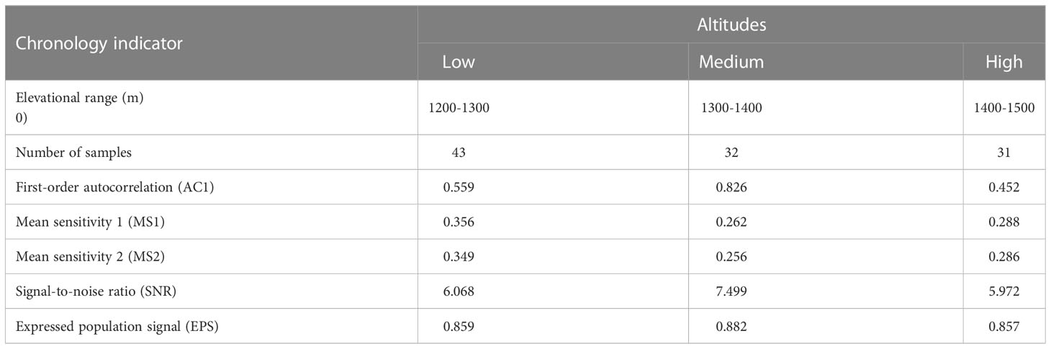Click the Low altitude subheader
This screenshot has height=349, width=1051.
coord(459,62)
